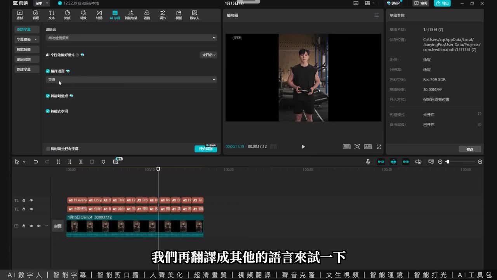Uncheck the 智能划重点 checkbox
The image size is (497, 280).
click(48, 96)
